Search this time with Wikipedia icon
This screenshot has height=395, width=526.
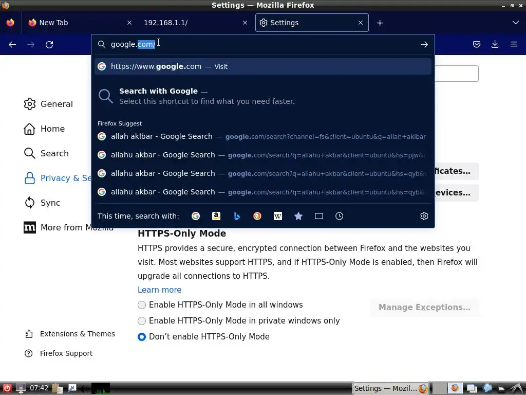pyautogui.click(x=278, y=216)
